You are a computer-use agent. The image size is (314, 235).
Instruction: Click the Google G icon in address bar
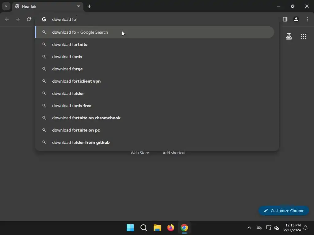44,19
